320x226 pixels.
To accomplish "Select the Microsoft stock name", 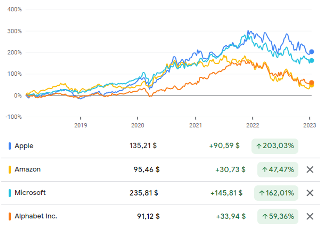I will 30,193.
